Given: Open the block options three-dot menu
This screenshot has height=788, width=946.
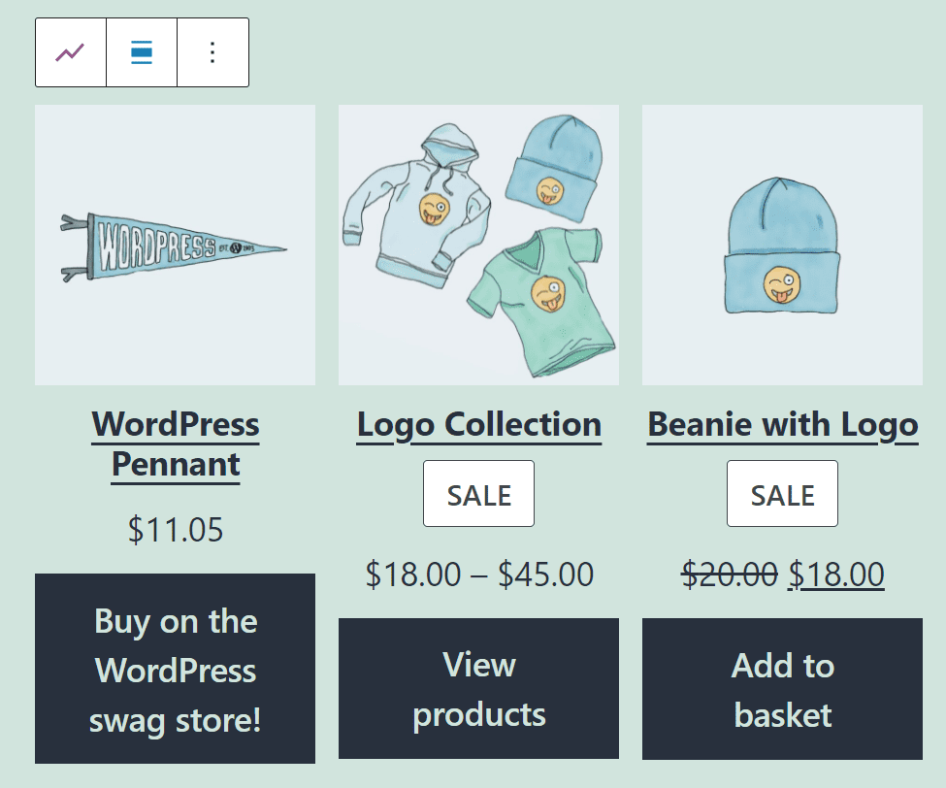Looking at the screenshot, I should [x=212, y=52].
